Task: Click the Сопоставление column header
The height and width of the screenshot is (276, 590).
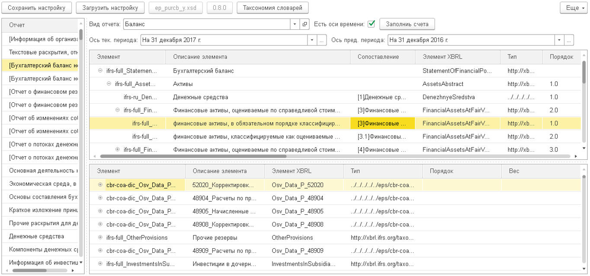Action: [x=378, y=57]
